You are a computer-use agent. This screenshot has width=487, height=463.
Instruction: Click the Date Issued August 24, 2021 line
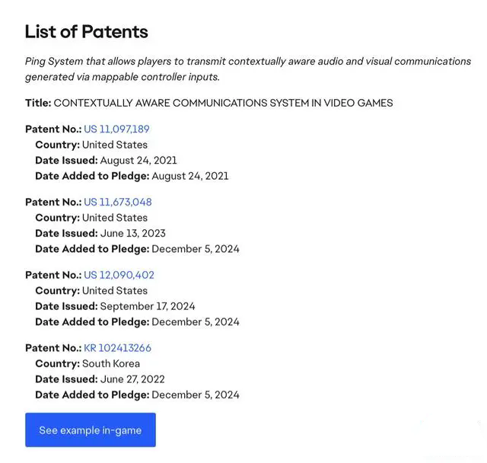coord(106,161)
